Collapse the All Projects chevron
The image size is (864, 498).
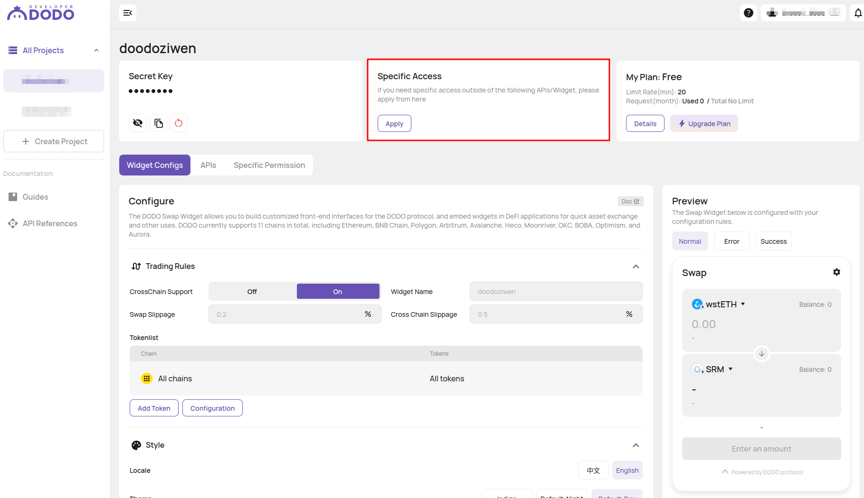(x=96, y=50)
